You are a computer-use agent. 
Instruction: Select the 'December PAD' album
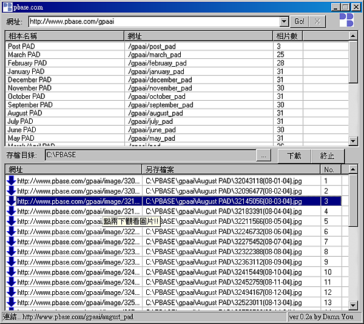coord(177,79)
